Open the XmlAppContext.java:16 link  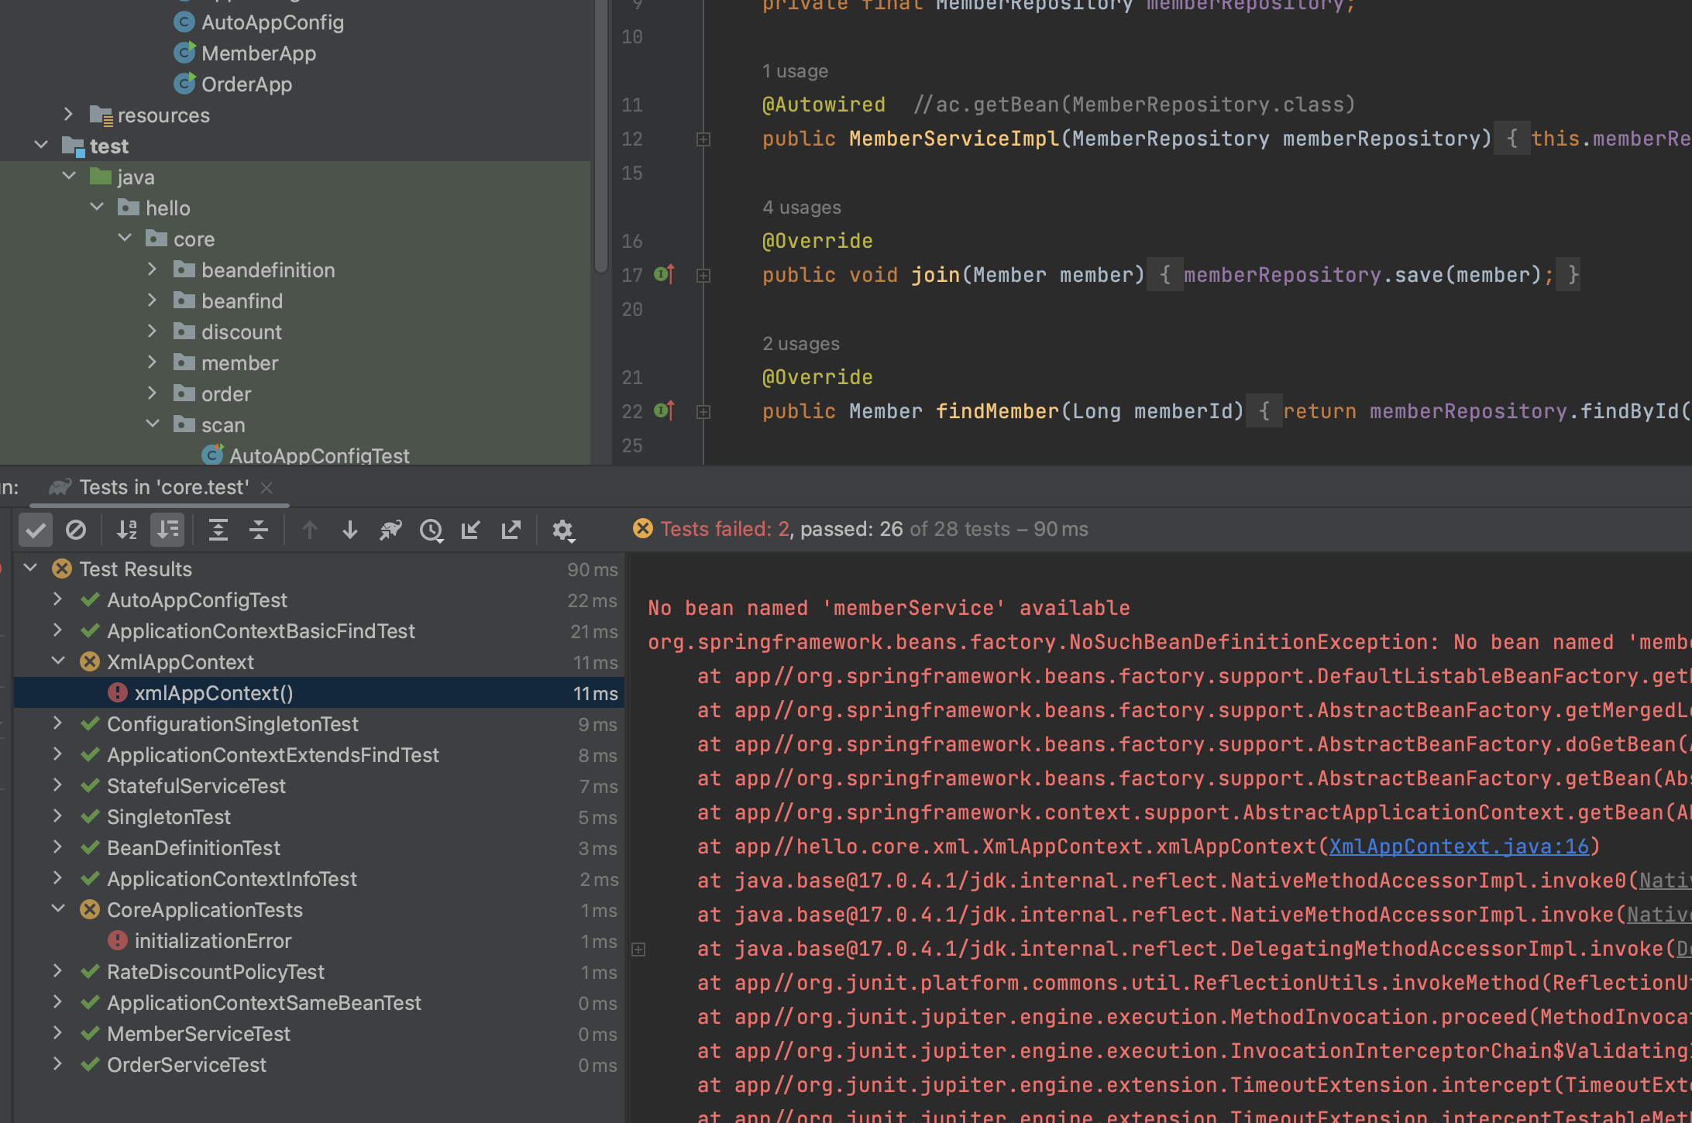[x=1459, y=847]
